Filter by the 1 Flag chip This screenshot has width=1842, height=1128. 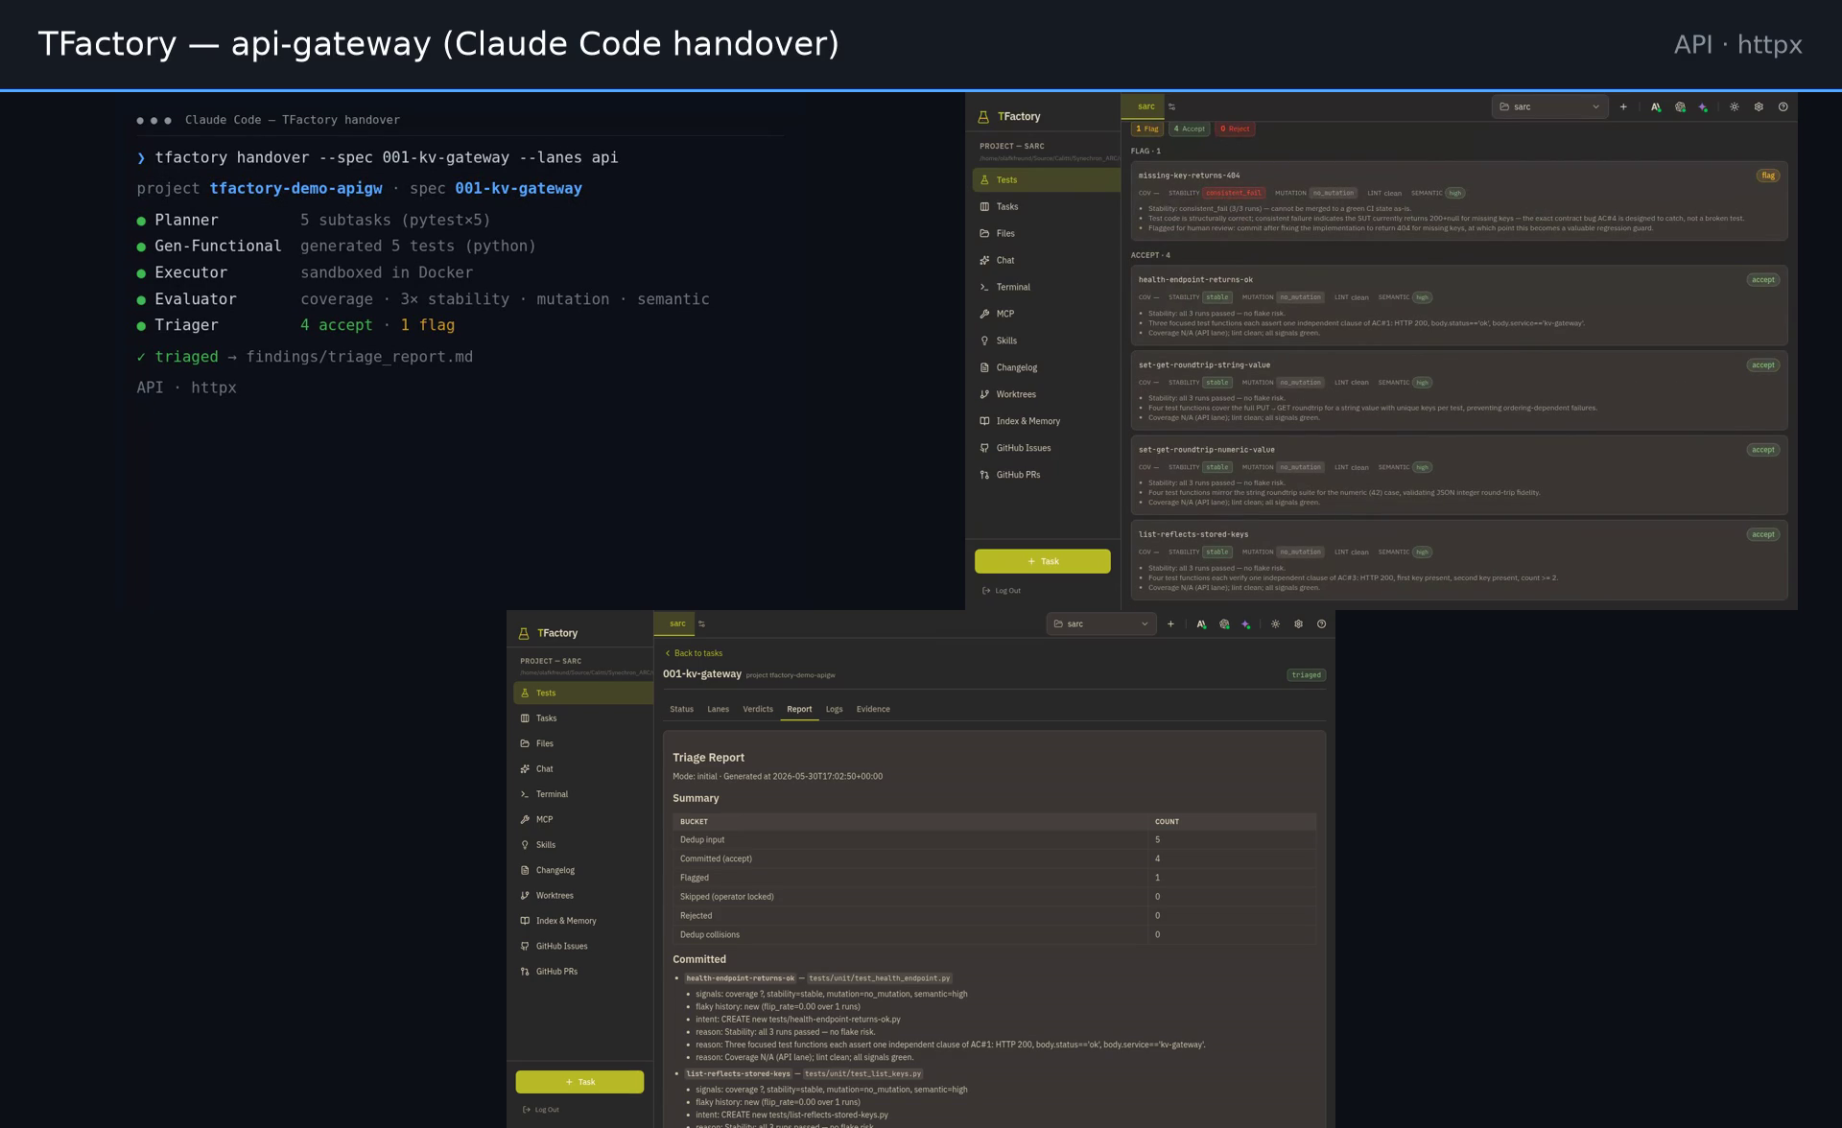click(1147, 129)
